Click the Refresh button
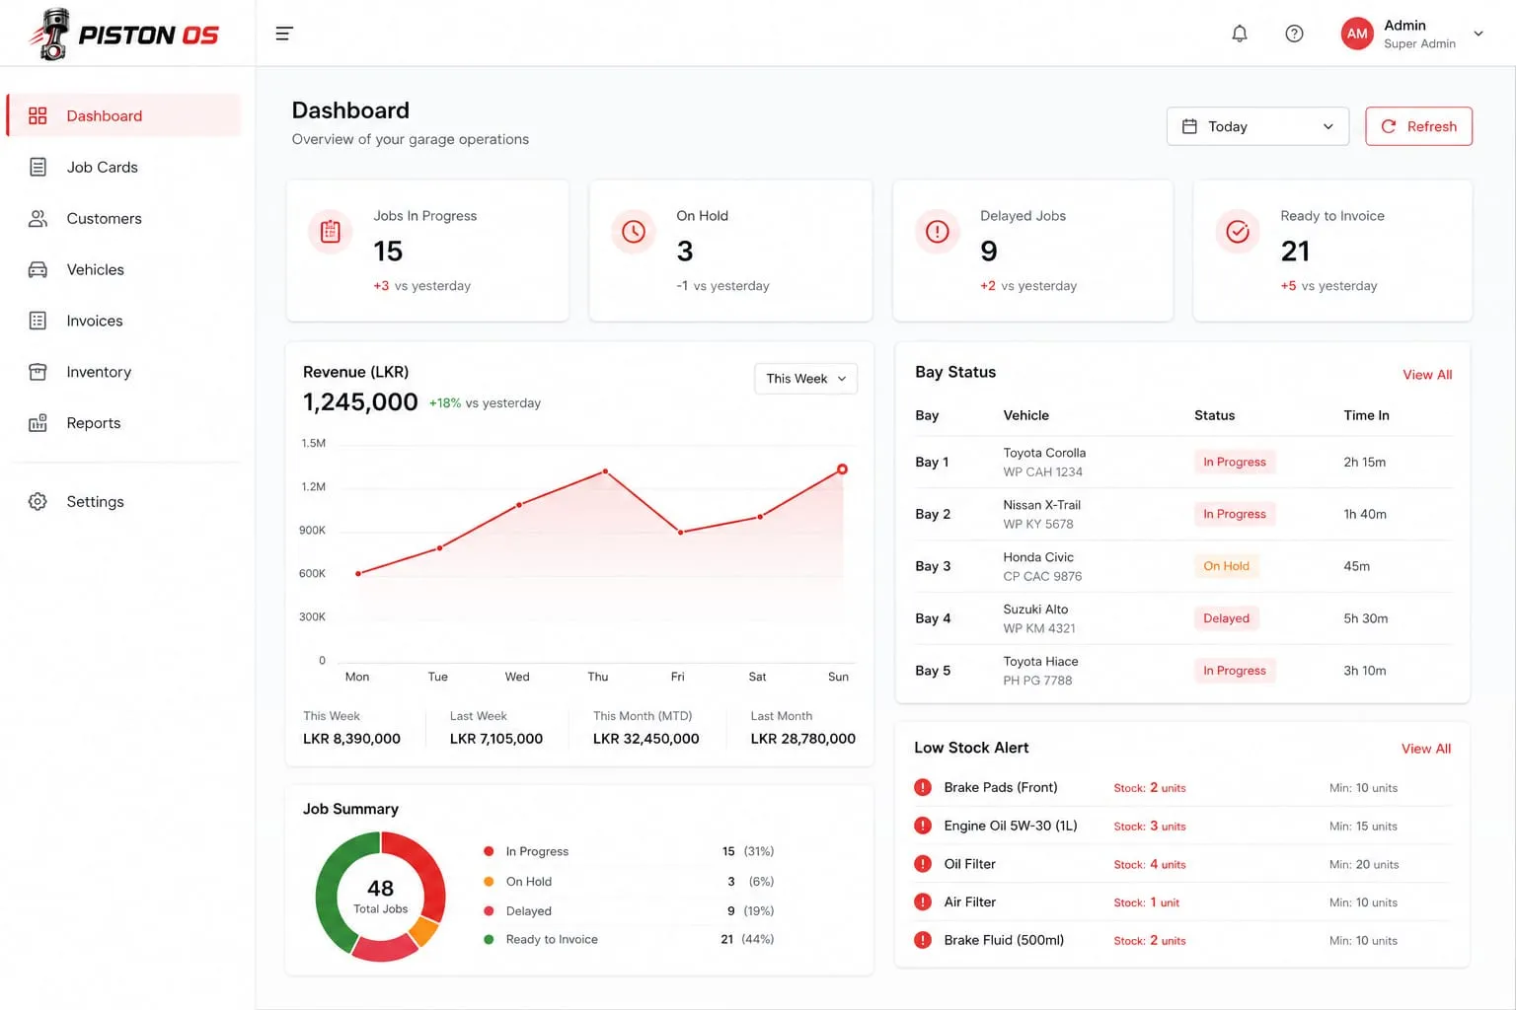The width and height of the screenshot is (1516, 1010). coord(1418,126)
